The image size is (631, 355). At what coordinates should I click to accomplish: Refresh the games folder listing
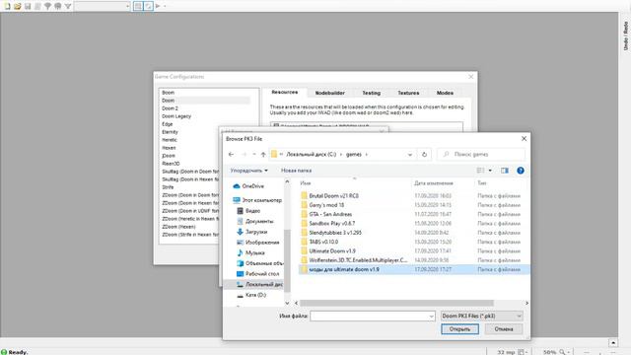pyautogui.click(x=424, y=154)
